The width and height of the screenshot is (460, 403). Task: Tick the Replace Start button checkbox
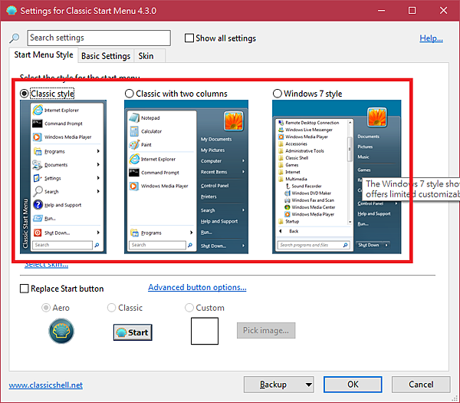pyautogui.click(x=25, y=289)
